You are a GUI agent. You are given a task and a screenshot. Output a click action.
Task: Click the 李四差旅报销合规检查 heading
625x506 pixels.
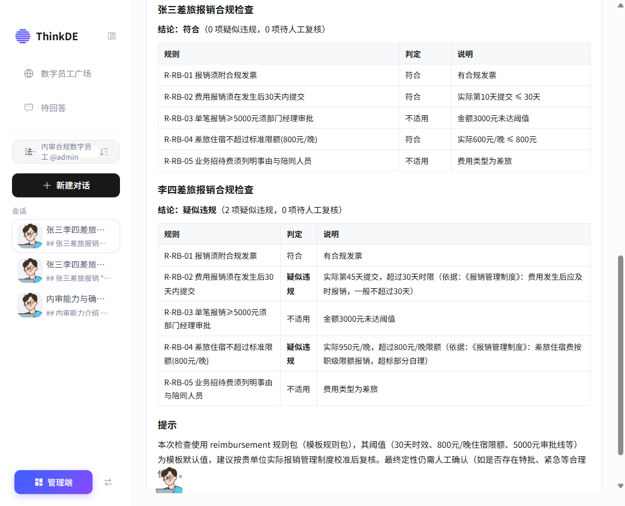(x=206, y=190)
